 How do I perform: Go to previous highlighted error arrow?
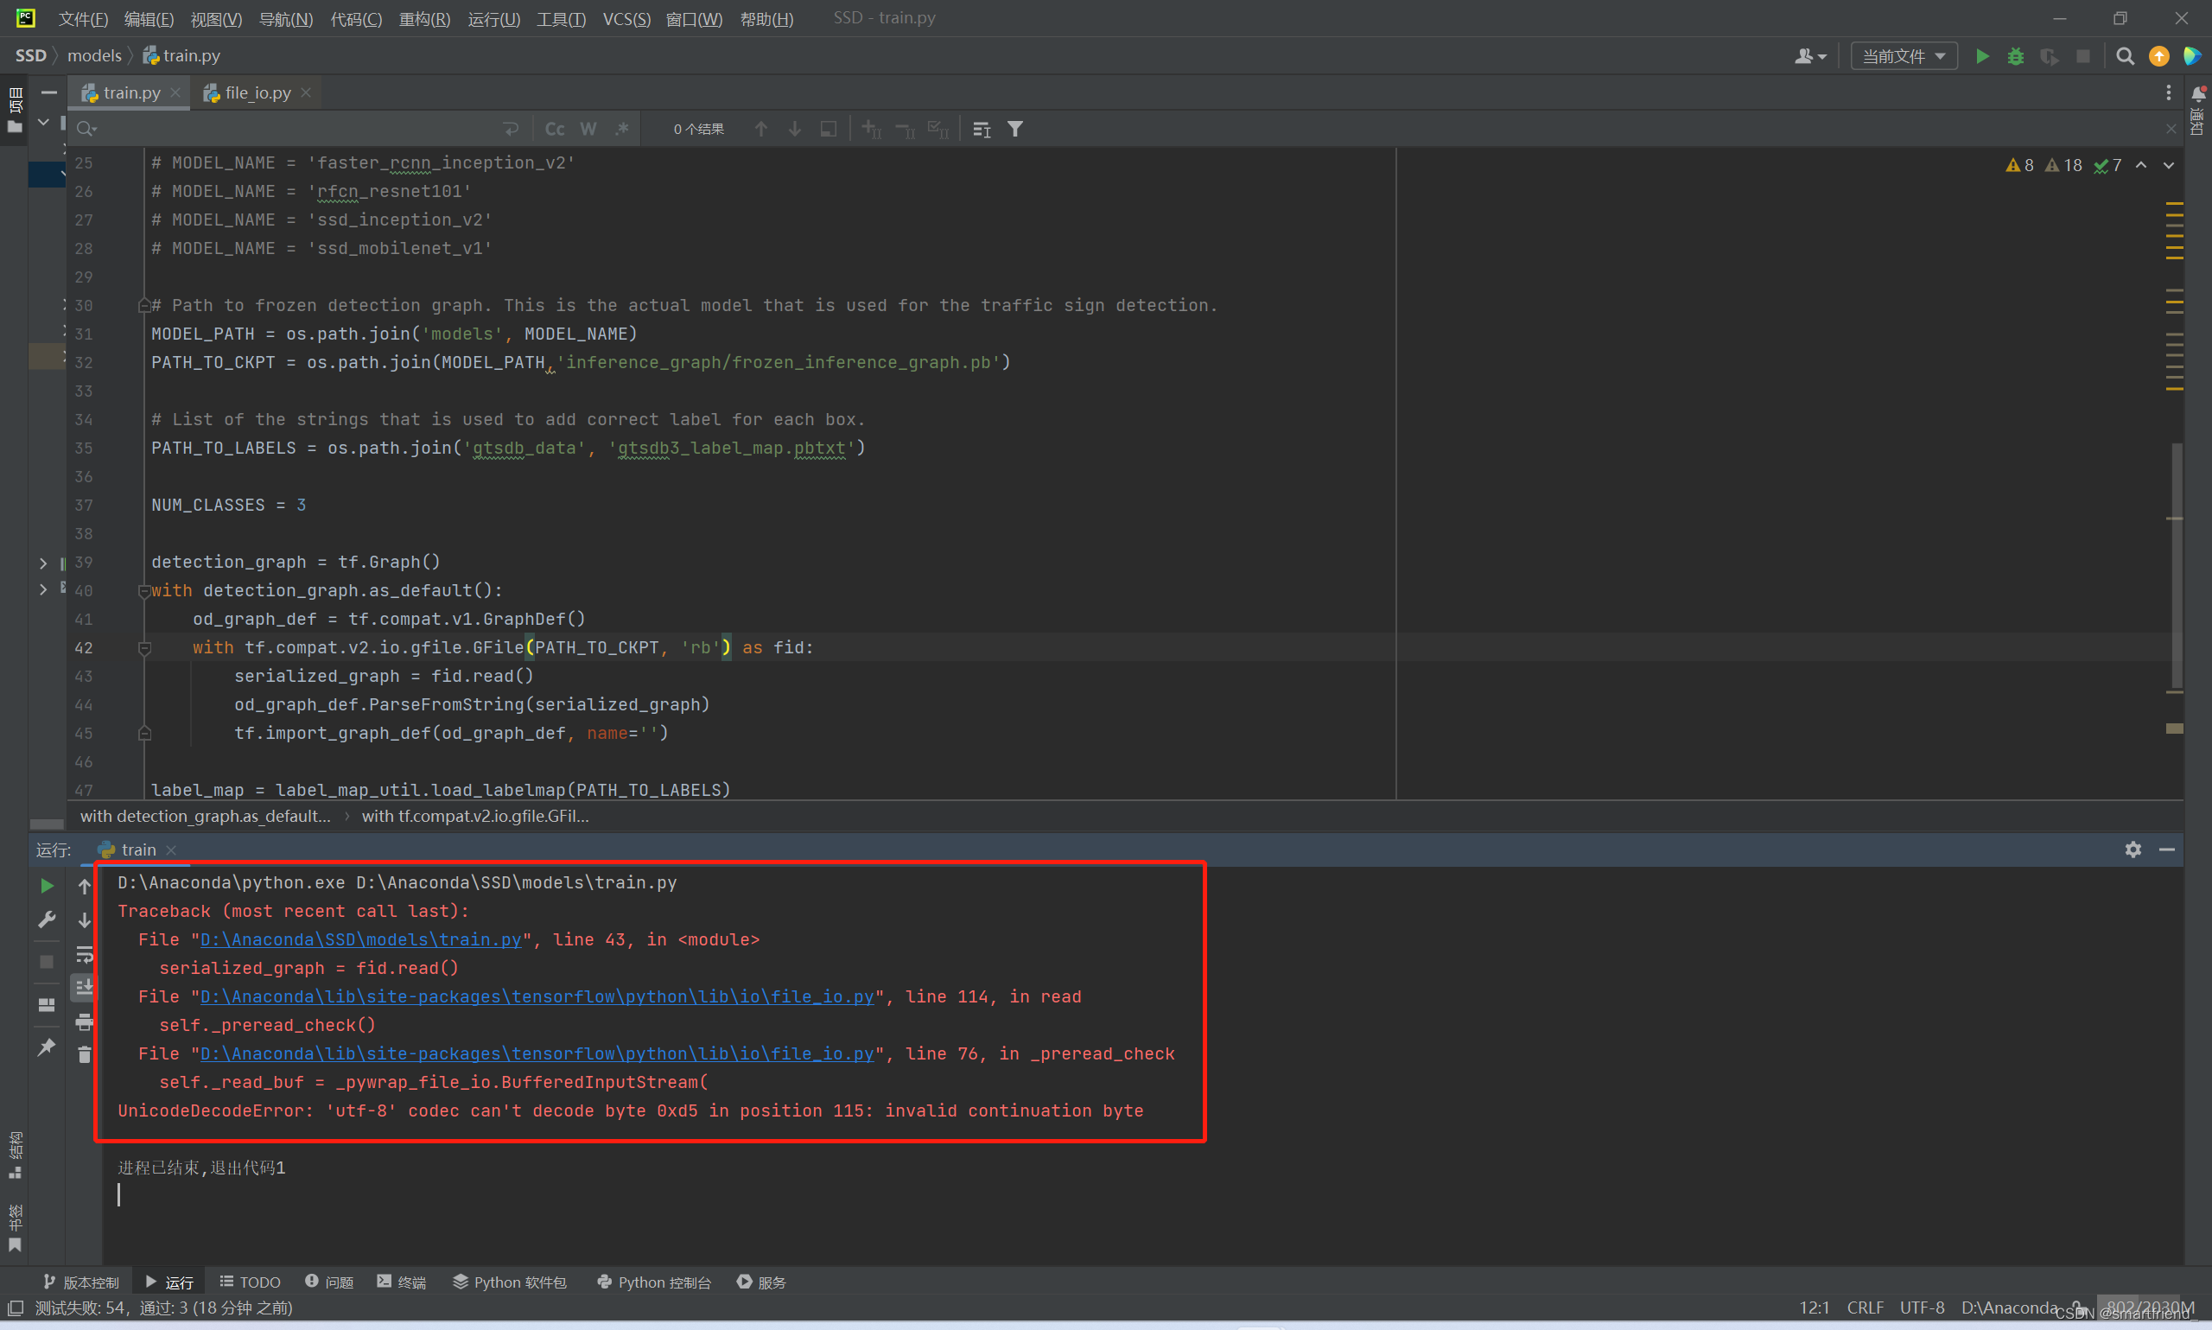[2141, 166]
